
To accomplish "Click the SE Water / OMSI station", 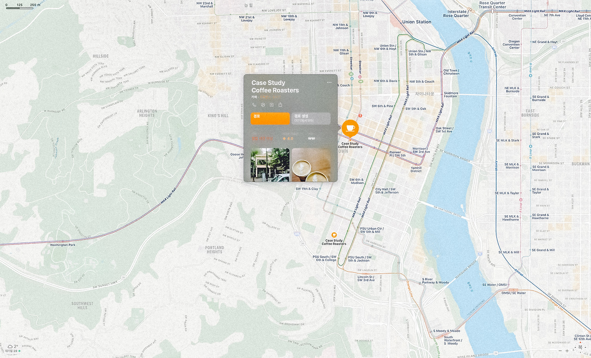I will click(x=494, y=285).
